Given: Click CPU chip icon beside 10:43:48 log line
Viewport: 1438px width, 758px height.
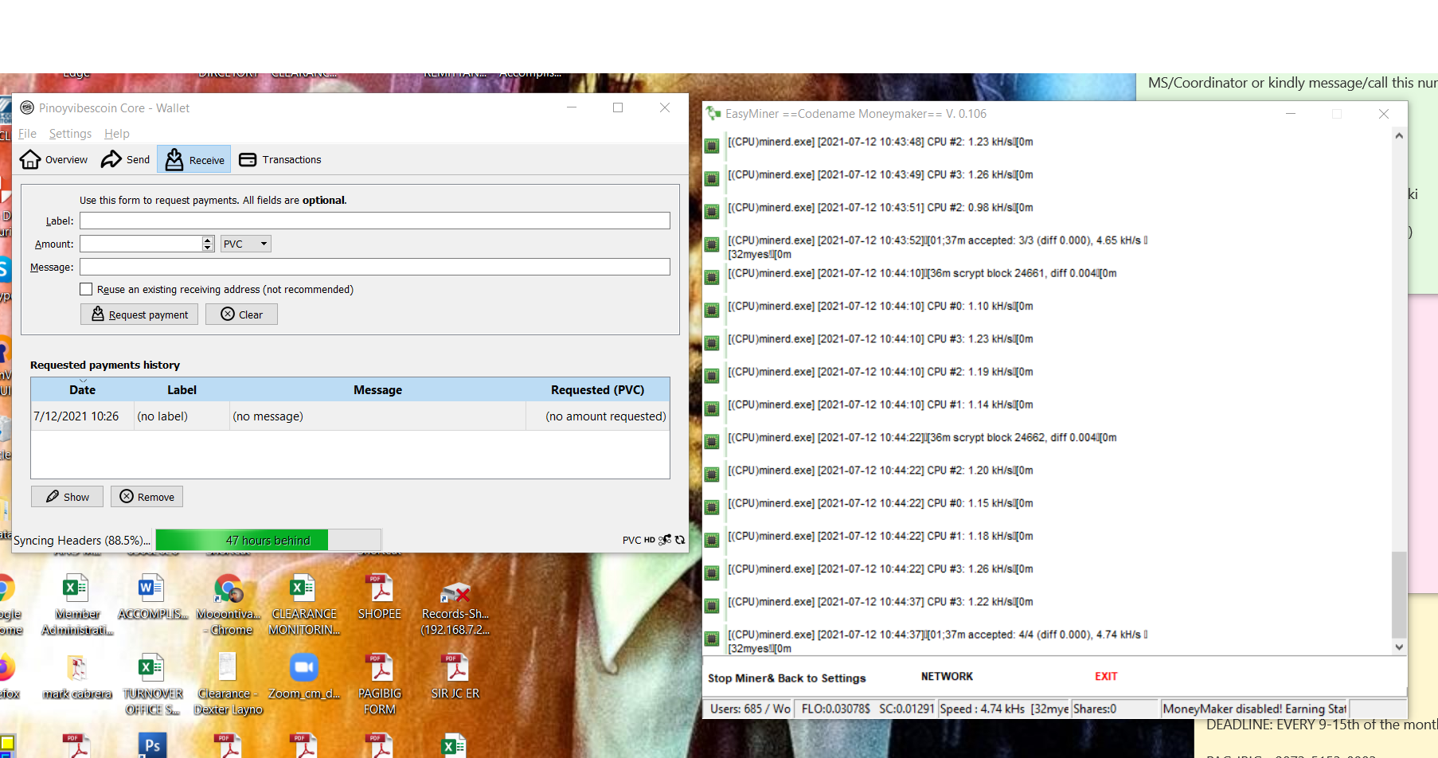Looking at the screenshot, I should 712,146.
